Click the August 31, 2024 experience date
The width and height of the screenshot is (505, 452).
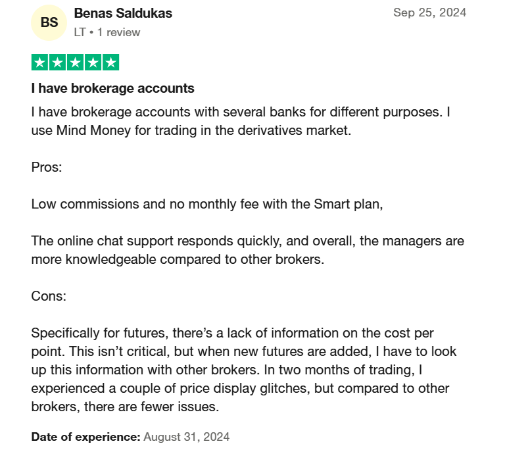(x=187, y=437)
